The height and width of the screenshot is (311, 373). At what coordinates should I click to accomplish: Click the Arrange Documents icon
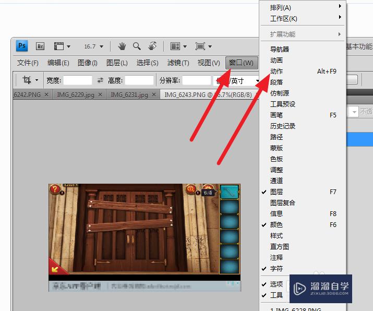pyautogui.click(x=175, y=46)
